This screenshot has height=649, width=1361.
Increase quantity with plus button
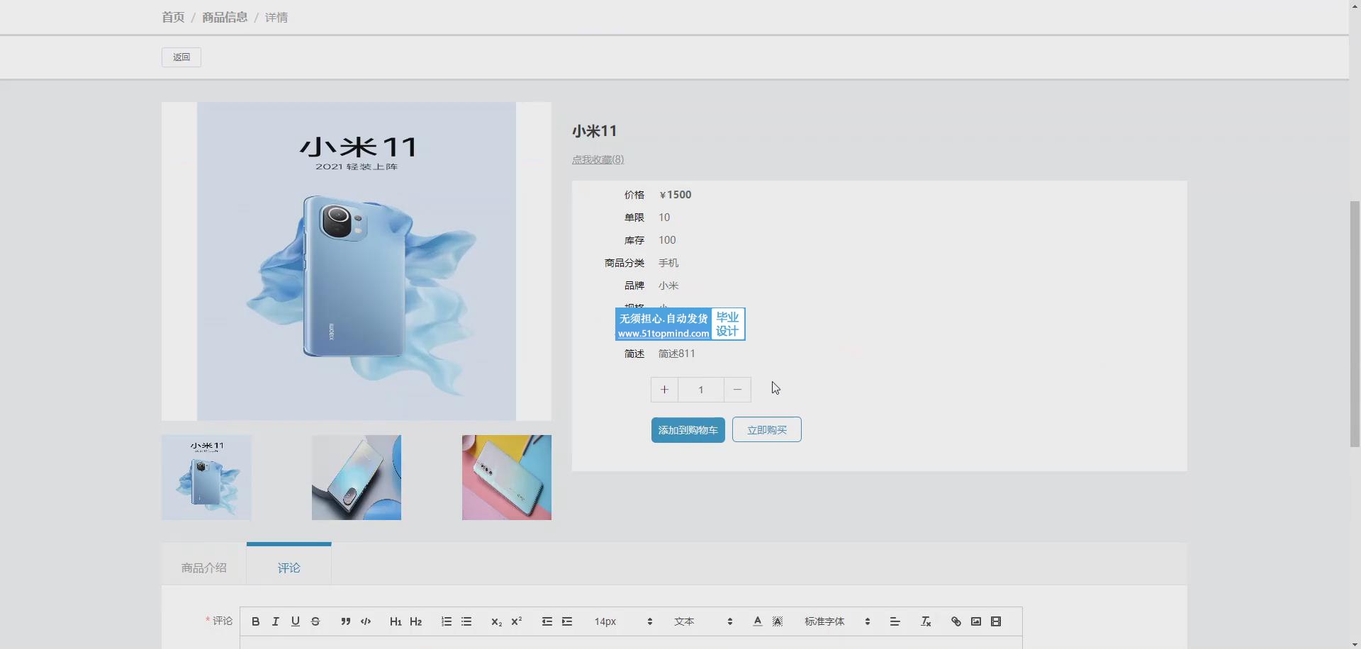664,390
